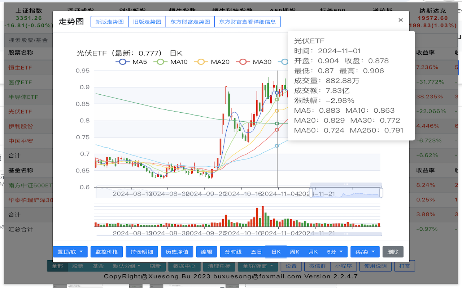Screen dimensions: 462x288
Task: Open the 监控价格 panel
Action: [x=106, y=252]
